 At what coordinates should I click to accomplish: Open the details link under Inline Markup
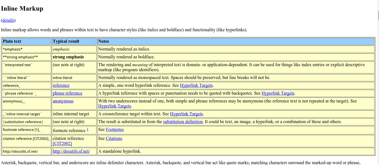pyautogui.click(x=8, y=20)
